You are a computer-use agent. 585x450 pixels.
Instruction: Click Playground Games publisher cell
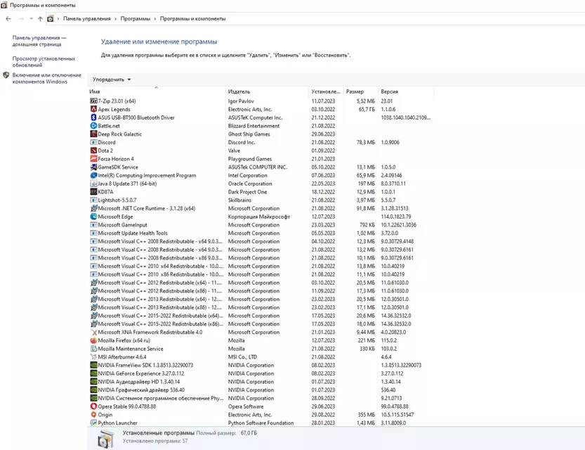[249, 159]
